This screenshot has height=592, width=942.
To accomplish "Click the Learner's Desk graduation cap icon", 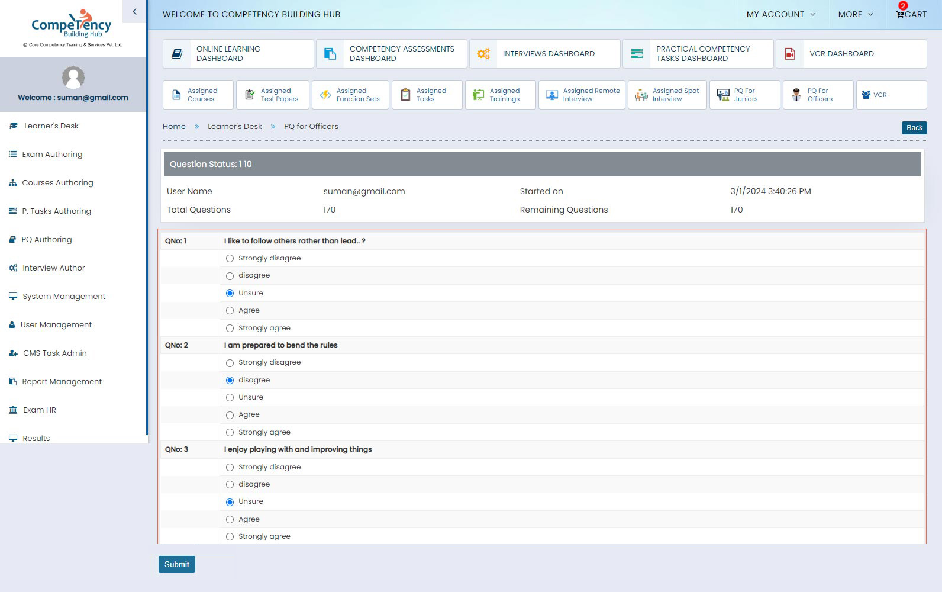I will point(14,126).
